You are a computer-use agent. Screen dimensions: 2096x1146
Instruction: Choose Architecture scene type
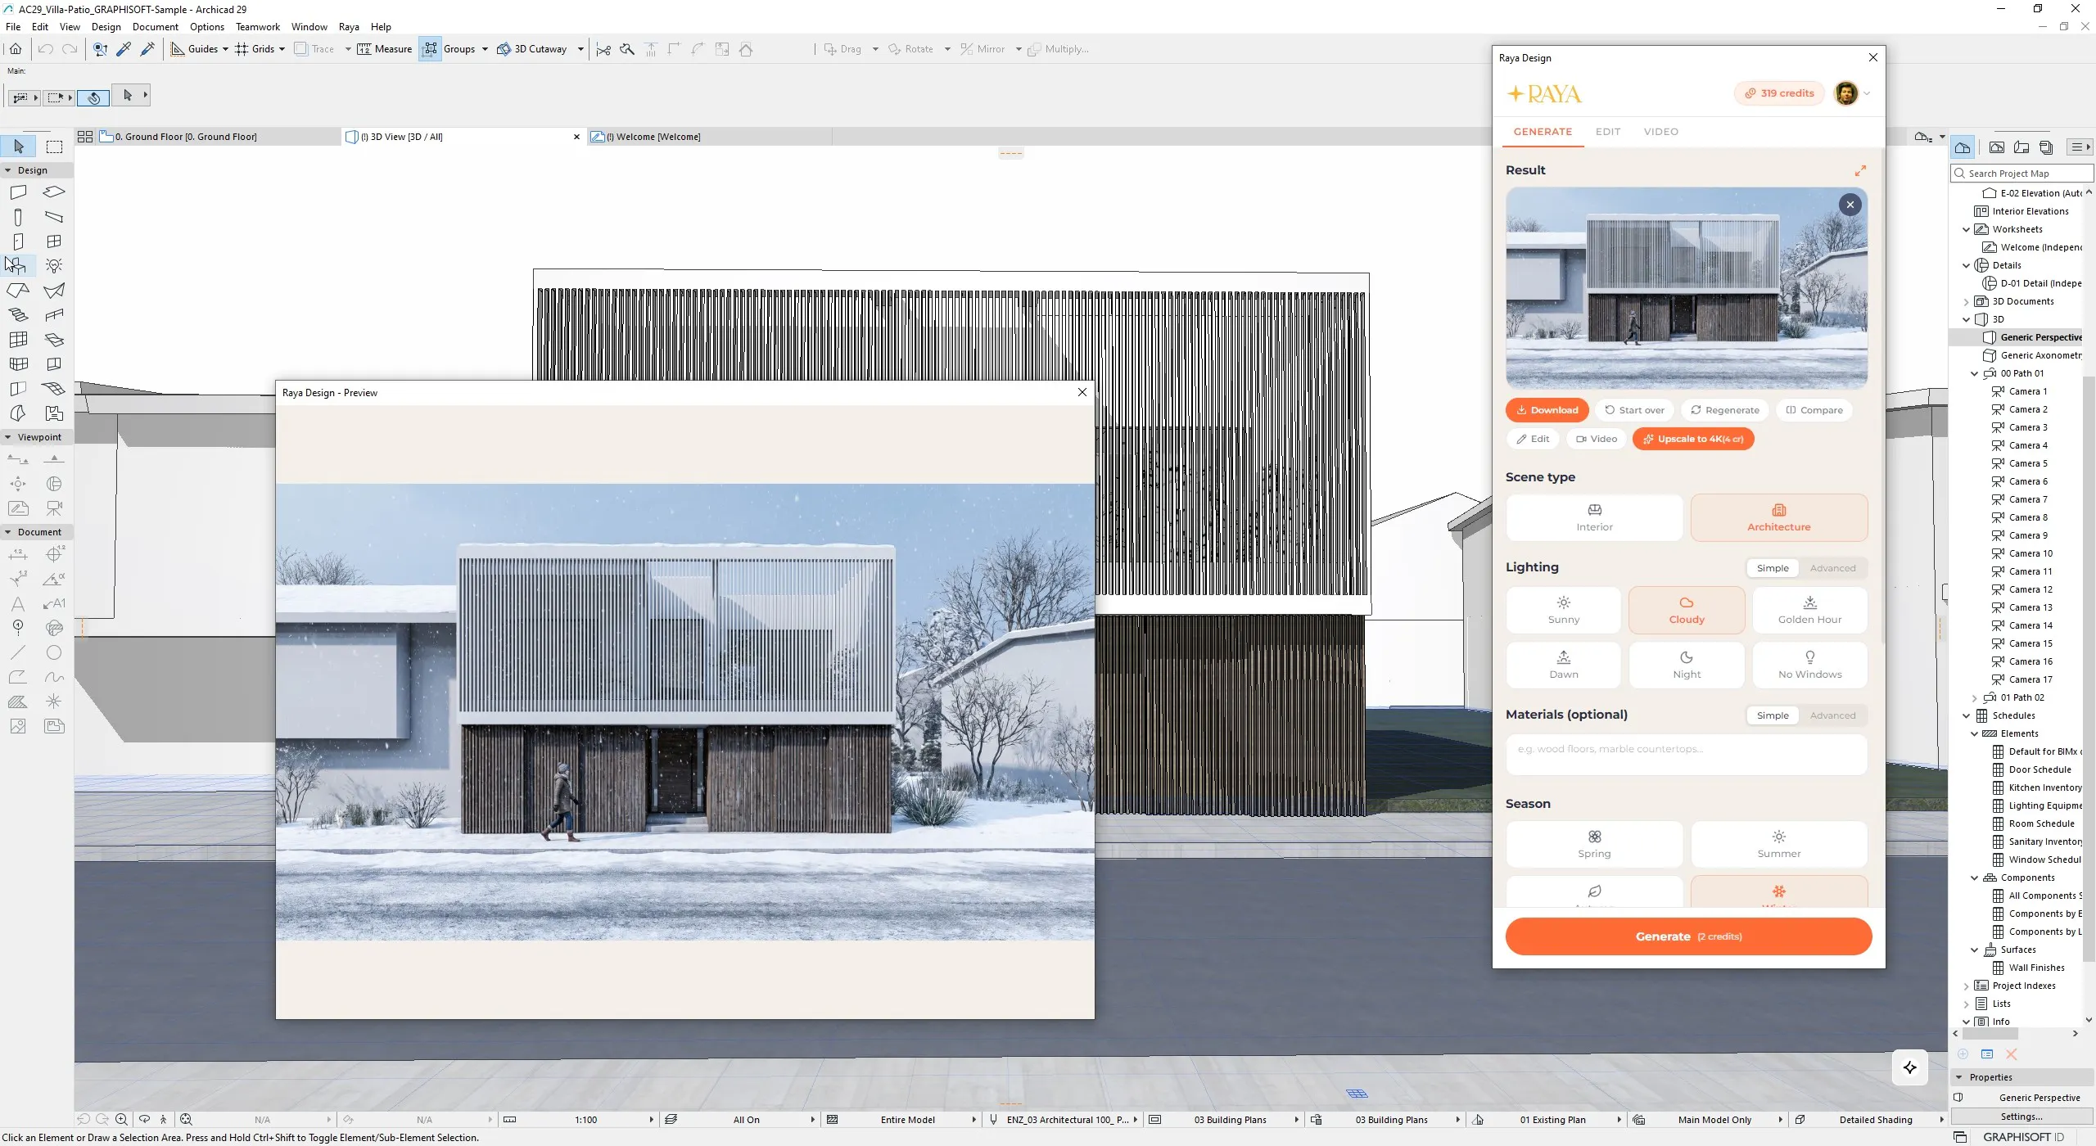[x=1778, y=517]
